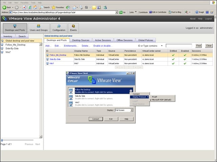Select Global desktop and pool view item
217x162 pixels.
pos(21,41)
